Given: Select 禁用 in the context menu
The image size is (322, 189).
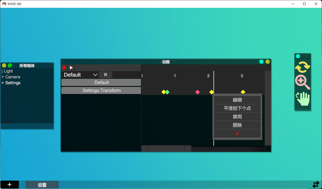Looking at the screenshot, I should click(x=237, y=117).
